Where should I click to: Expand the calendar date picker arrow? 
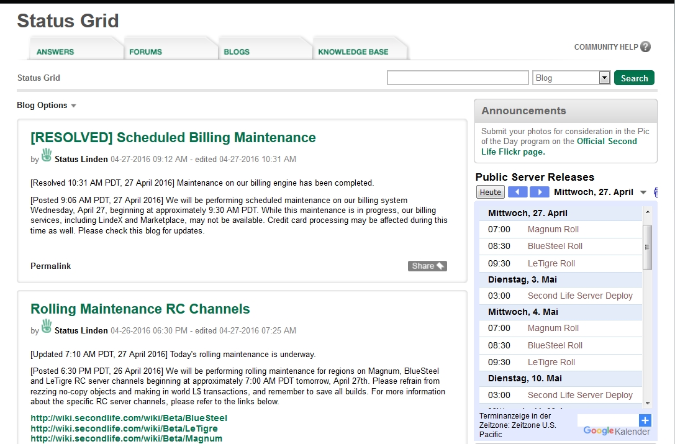tap(643, 193)
